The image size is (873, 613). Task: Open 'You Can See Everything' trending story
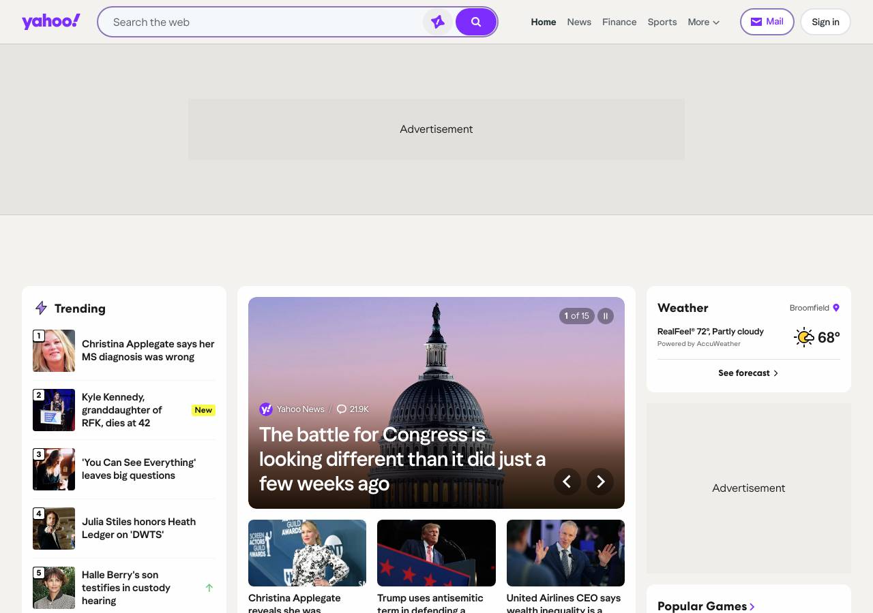point(138,469)
